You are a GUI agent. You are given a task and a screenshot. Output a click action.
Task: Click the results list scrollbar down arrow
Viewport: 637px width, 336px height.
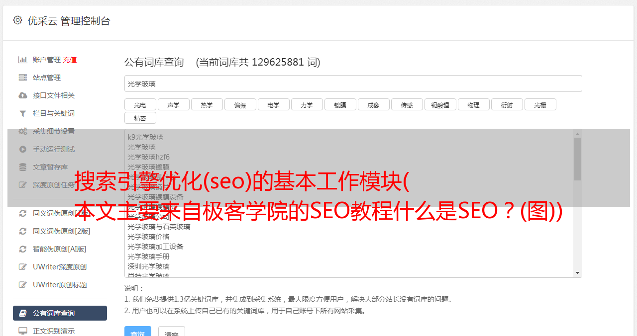pyautogui.click(x=577, y=273)
